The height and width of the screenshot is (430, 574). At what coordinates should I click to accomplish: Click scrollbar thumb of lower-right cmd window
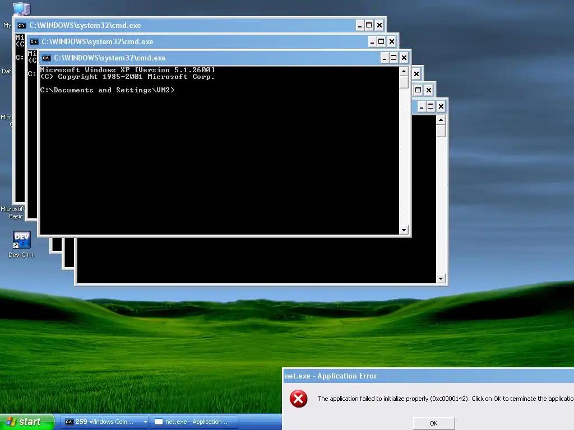pyautogui.click(x=441, y=131)
